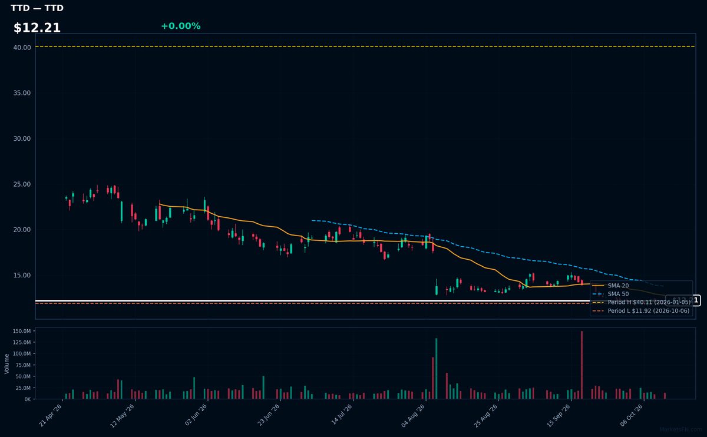The width and height of the screenshot is (707, 437).
Task: Select the "06 Oct '26" date label
Action: tap(631, 415)
